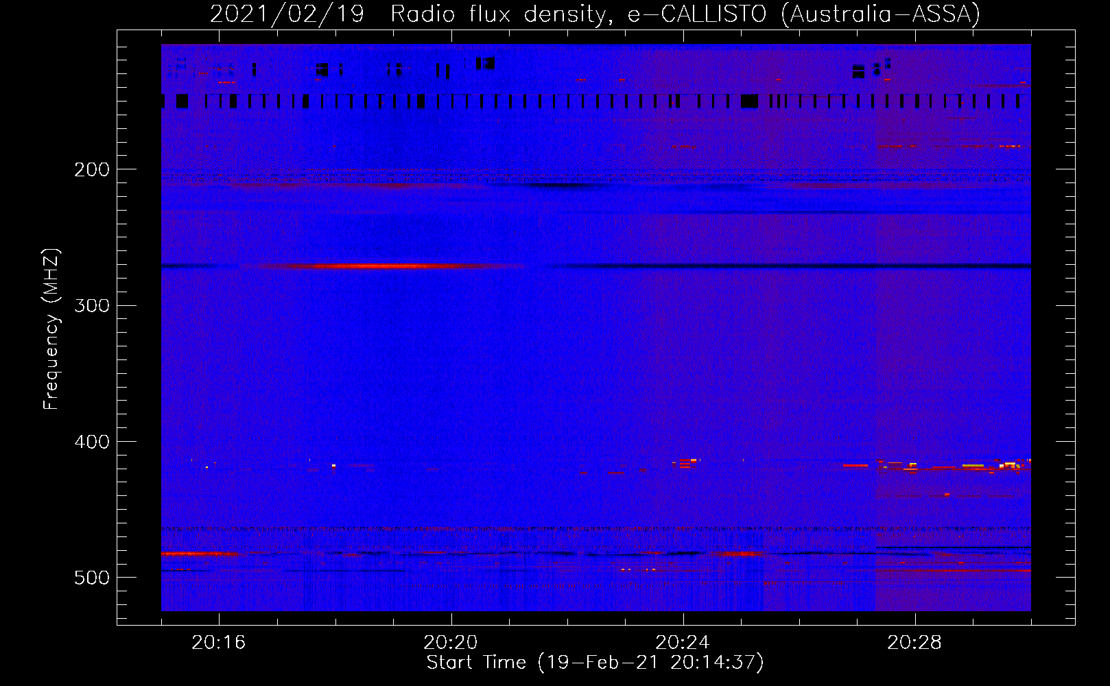Click the 20:16 time tick label
The width and height of the screenshot is (1110, 686).
(218, 643)
